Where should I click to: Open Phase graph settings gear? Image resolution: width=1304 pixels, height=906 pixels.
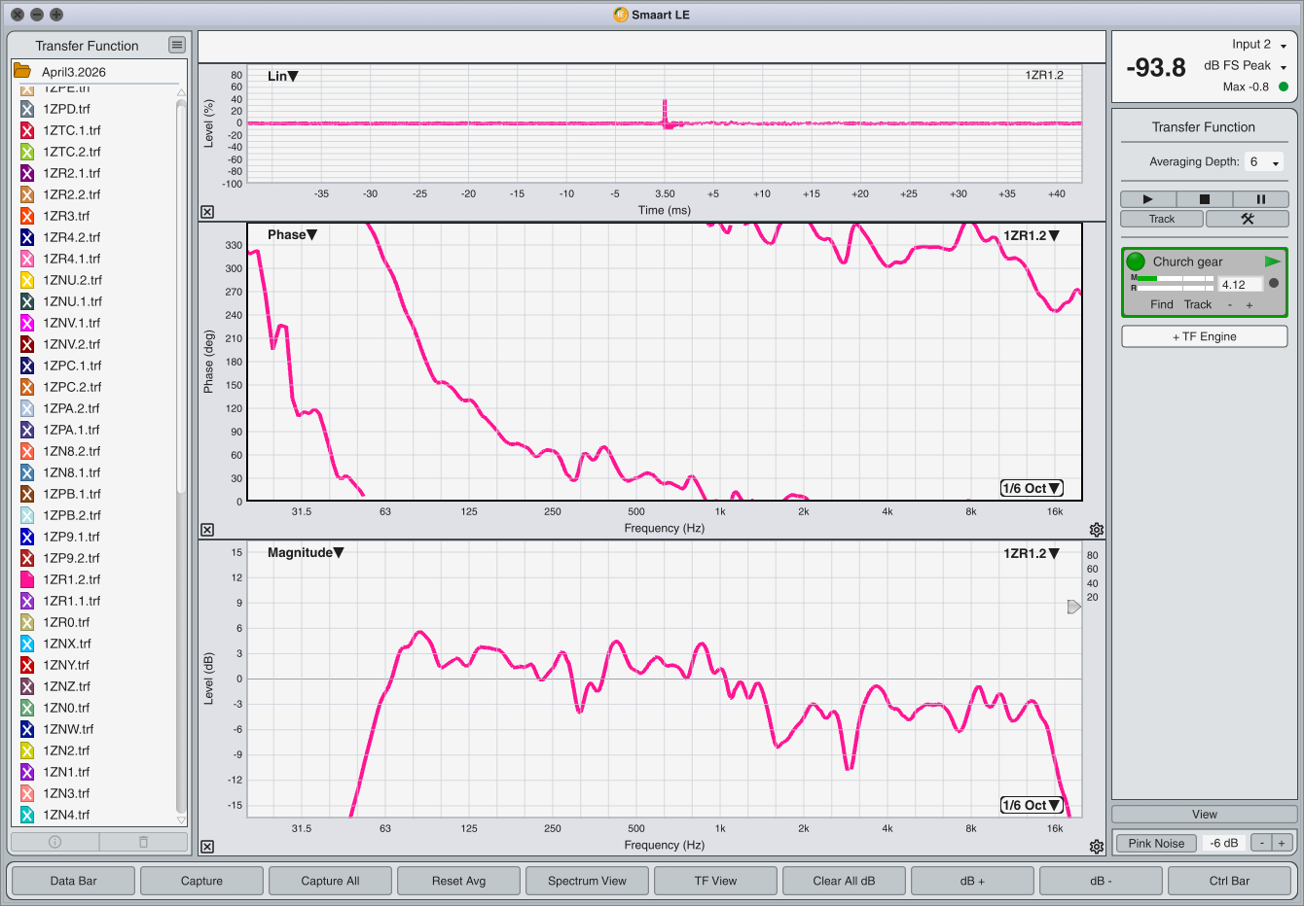click(1097, 530)
